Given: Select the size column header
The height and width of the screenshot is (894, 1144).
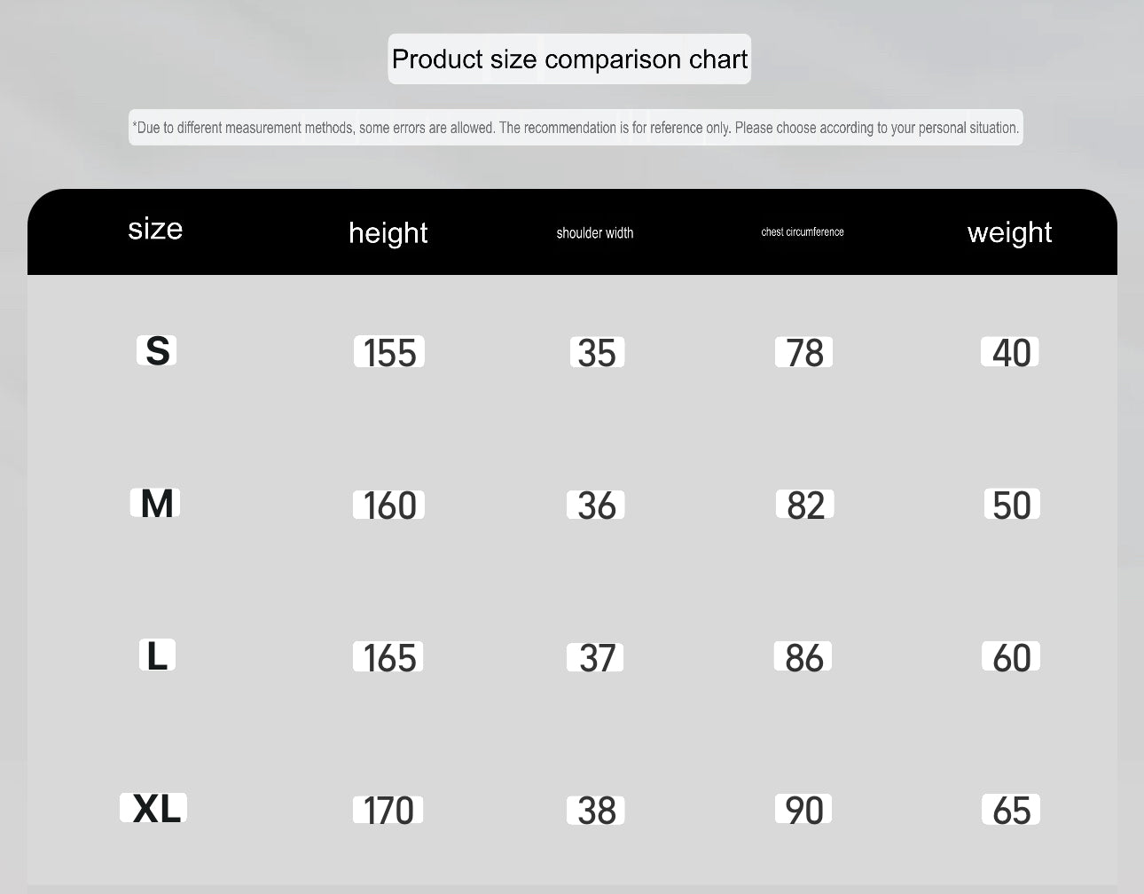Looking at the screenshot, I should [x=155, y=229].
